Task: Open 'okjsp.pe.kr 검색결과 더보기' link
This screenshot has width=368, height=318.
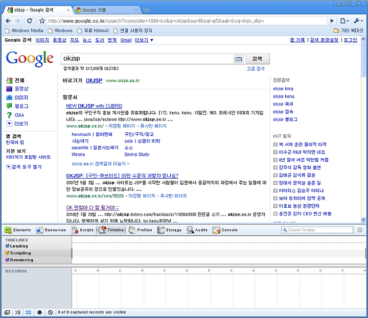Action: [101, 163]
